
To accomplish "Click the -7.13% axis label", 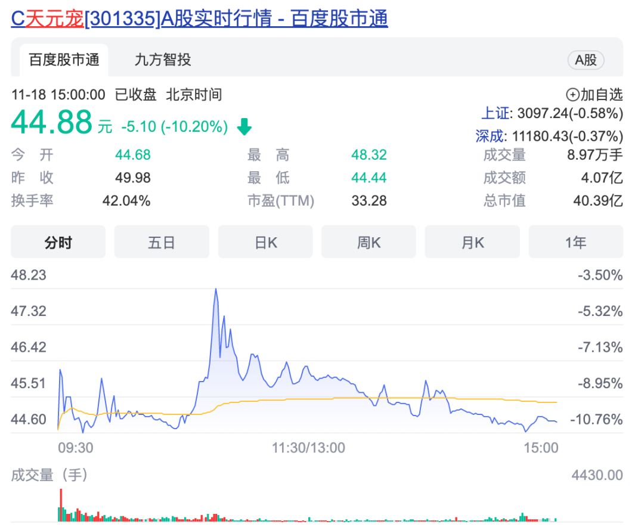I will [600, 347].
